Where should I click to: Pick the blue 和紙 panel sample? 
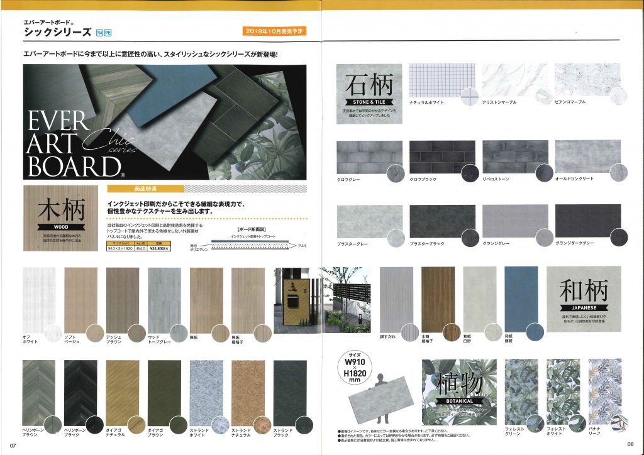coord(521,300)
